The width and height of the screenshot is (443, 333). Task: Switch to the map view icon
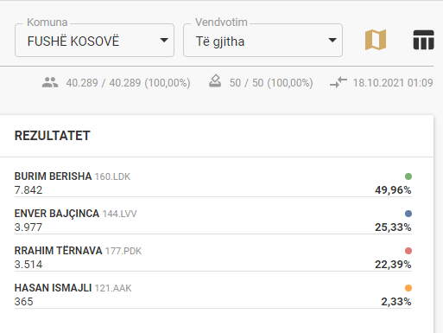click(376, 40)
